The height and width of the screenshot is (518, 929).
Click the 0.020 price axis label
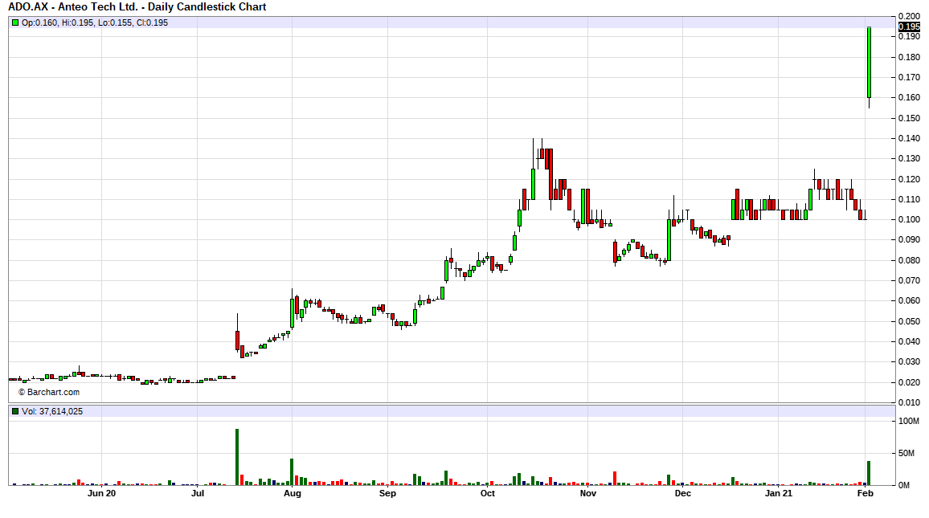coord(910,382)
